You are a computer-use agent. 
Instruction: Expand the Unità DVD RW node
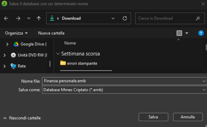coord(4,55)
